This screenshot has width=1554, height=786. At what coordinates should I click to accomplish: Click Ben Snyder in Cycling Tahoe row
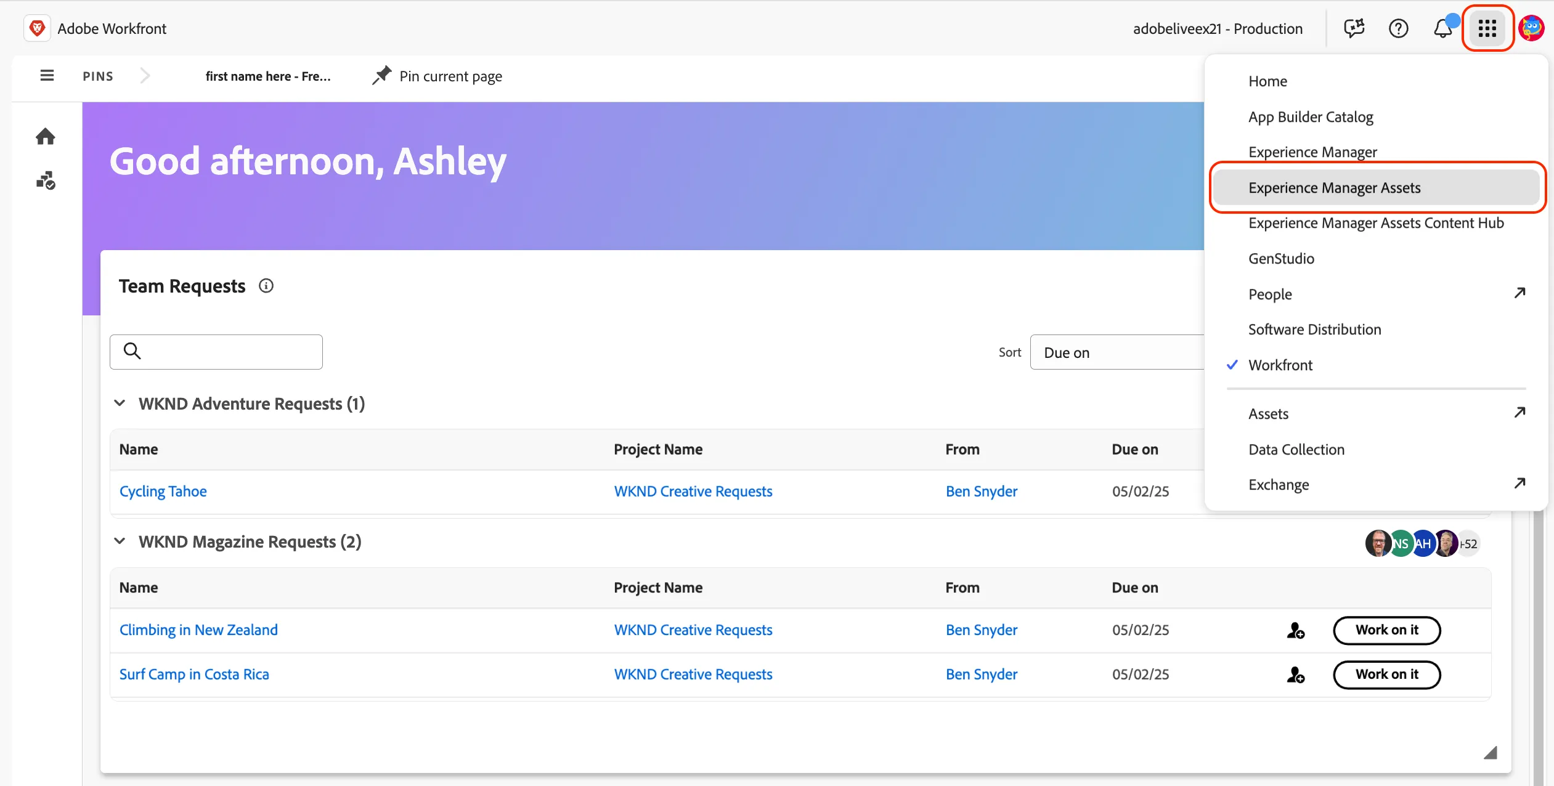pyautogui.click(x=982, y=492)
